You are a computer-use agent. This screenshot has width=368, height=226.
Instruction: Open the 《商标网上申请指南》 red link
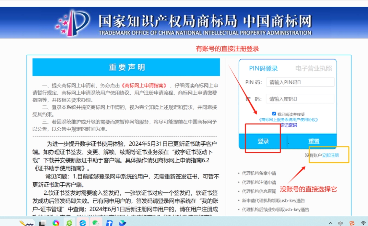144,85
